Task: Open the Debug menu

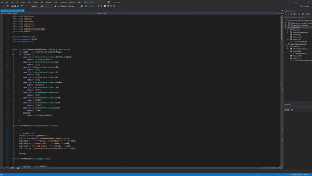Action: click(36, 2)
